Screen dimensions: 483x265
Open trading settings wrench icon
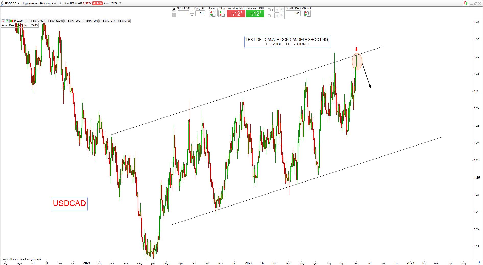click(x=174, y=10)
